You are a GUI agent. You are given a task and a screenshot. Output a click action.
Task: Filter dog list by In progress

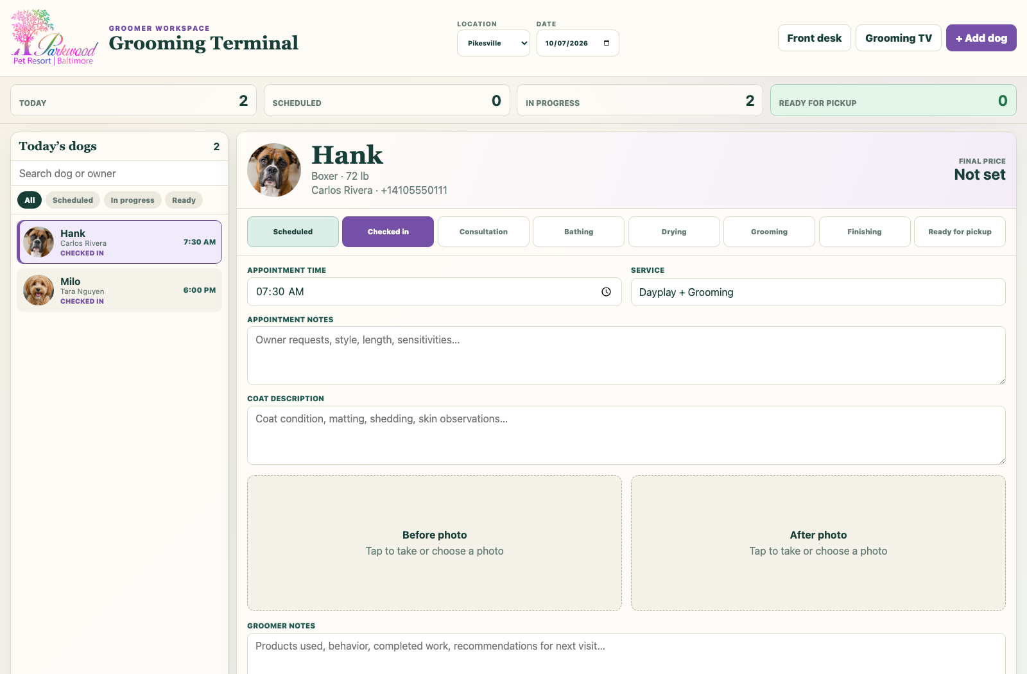132,200
